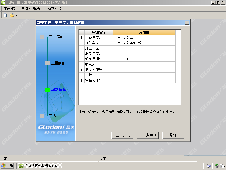Click the rightmost system tray icon
226x170 pixels.
point(222,166)
